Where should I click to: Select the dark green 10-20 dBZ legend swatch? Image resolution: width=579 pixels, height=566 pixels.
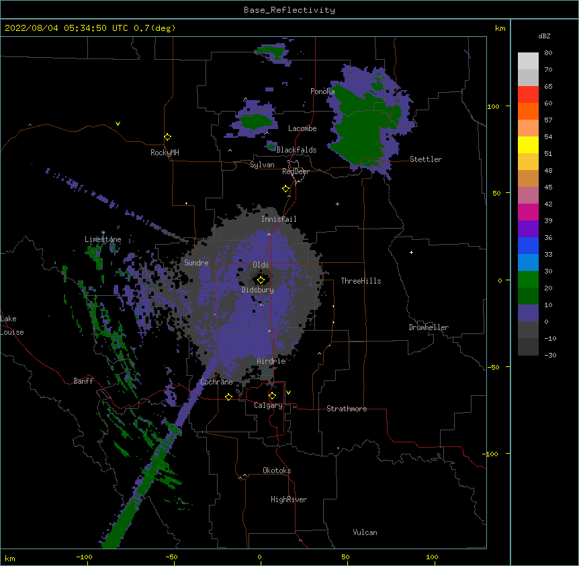[x=528, y=296]
